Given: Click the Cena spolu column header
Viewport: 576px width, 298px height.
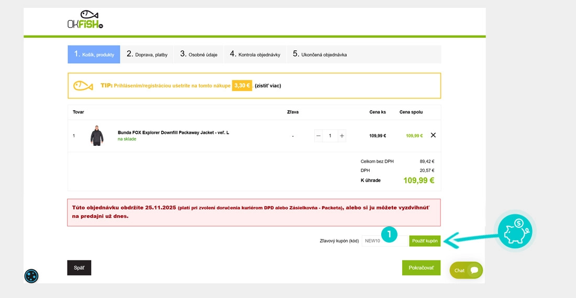Looking at the screenshot, I should pyautogui.click(x=411, y=112).
